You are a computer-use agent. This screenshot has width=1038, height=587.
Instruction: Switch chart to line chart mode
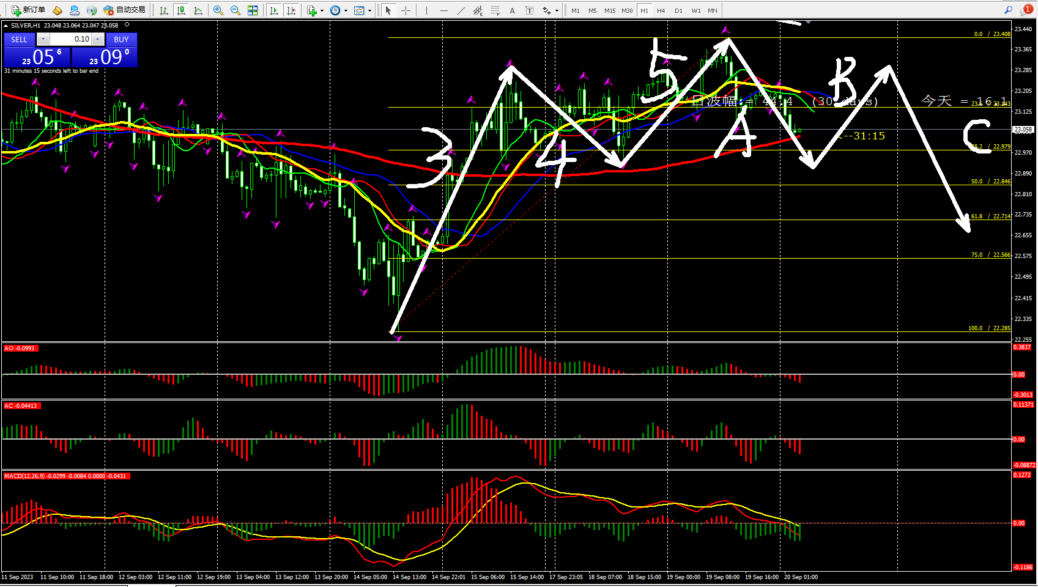click(198, 10)
